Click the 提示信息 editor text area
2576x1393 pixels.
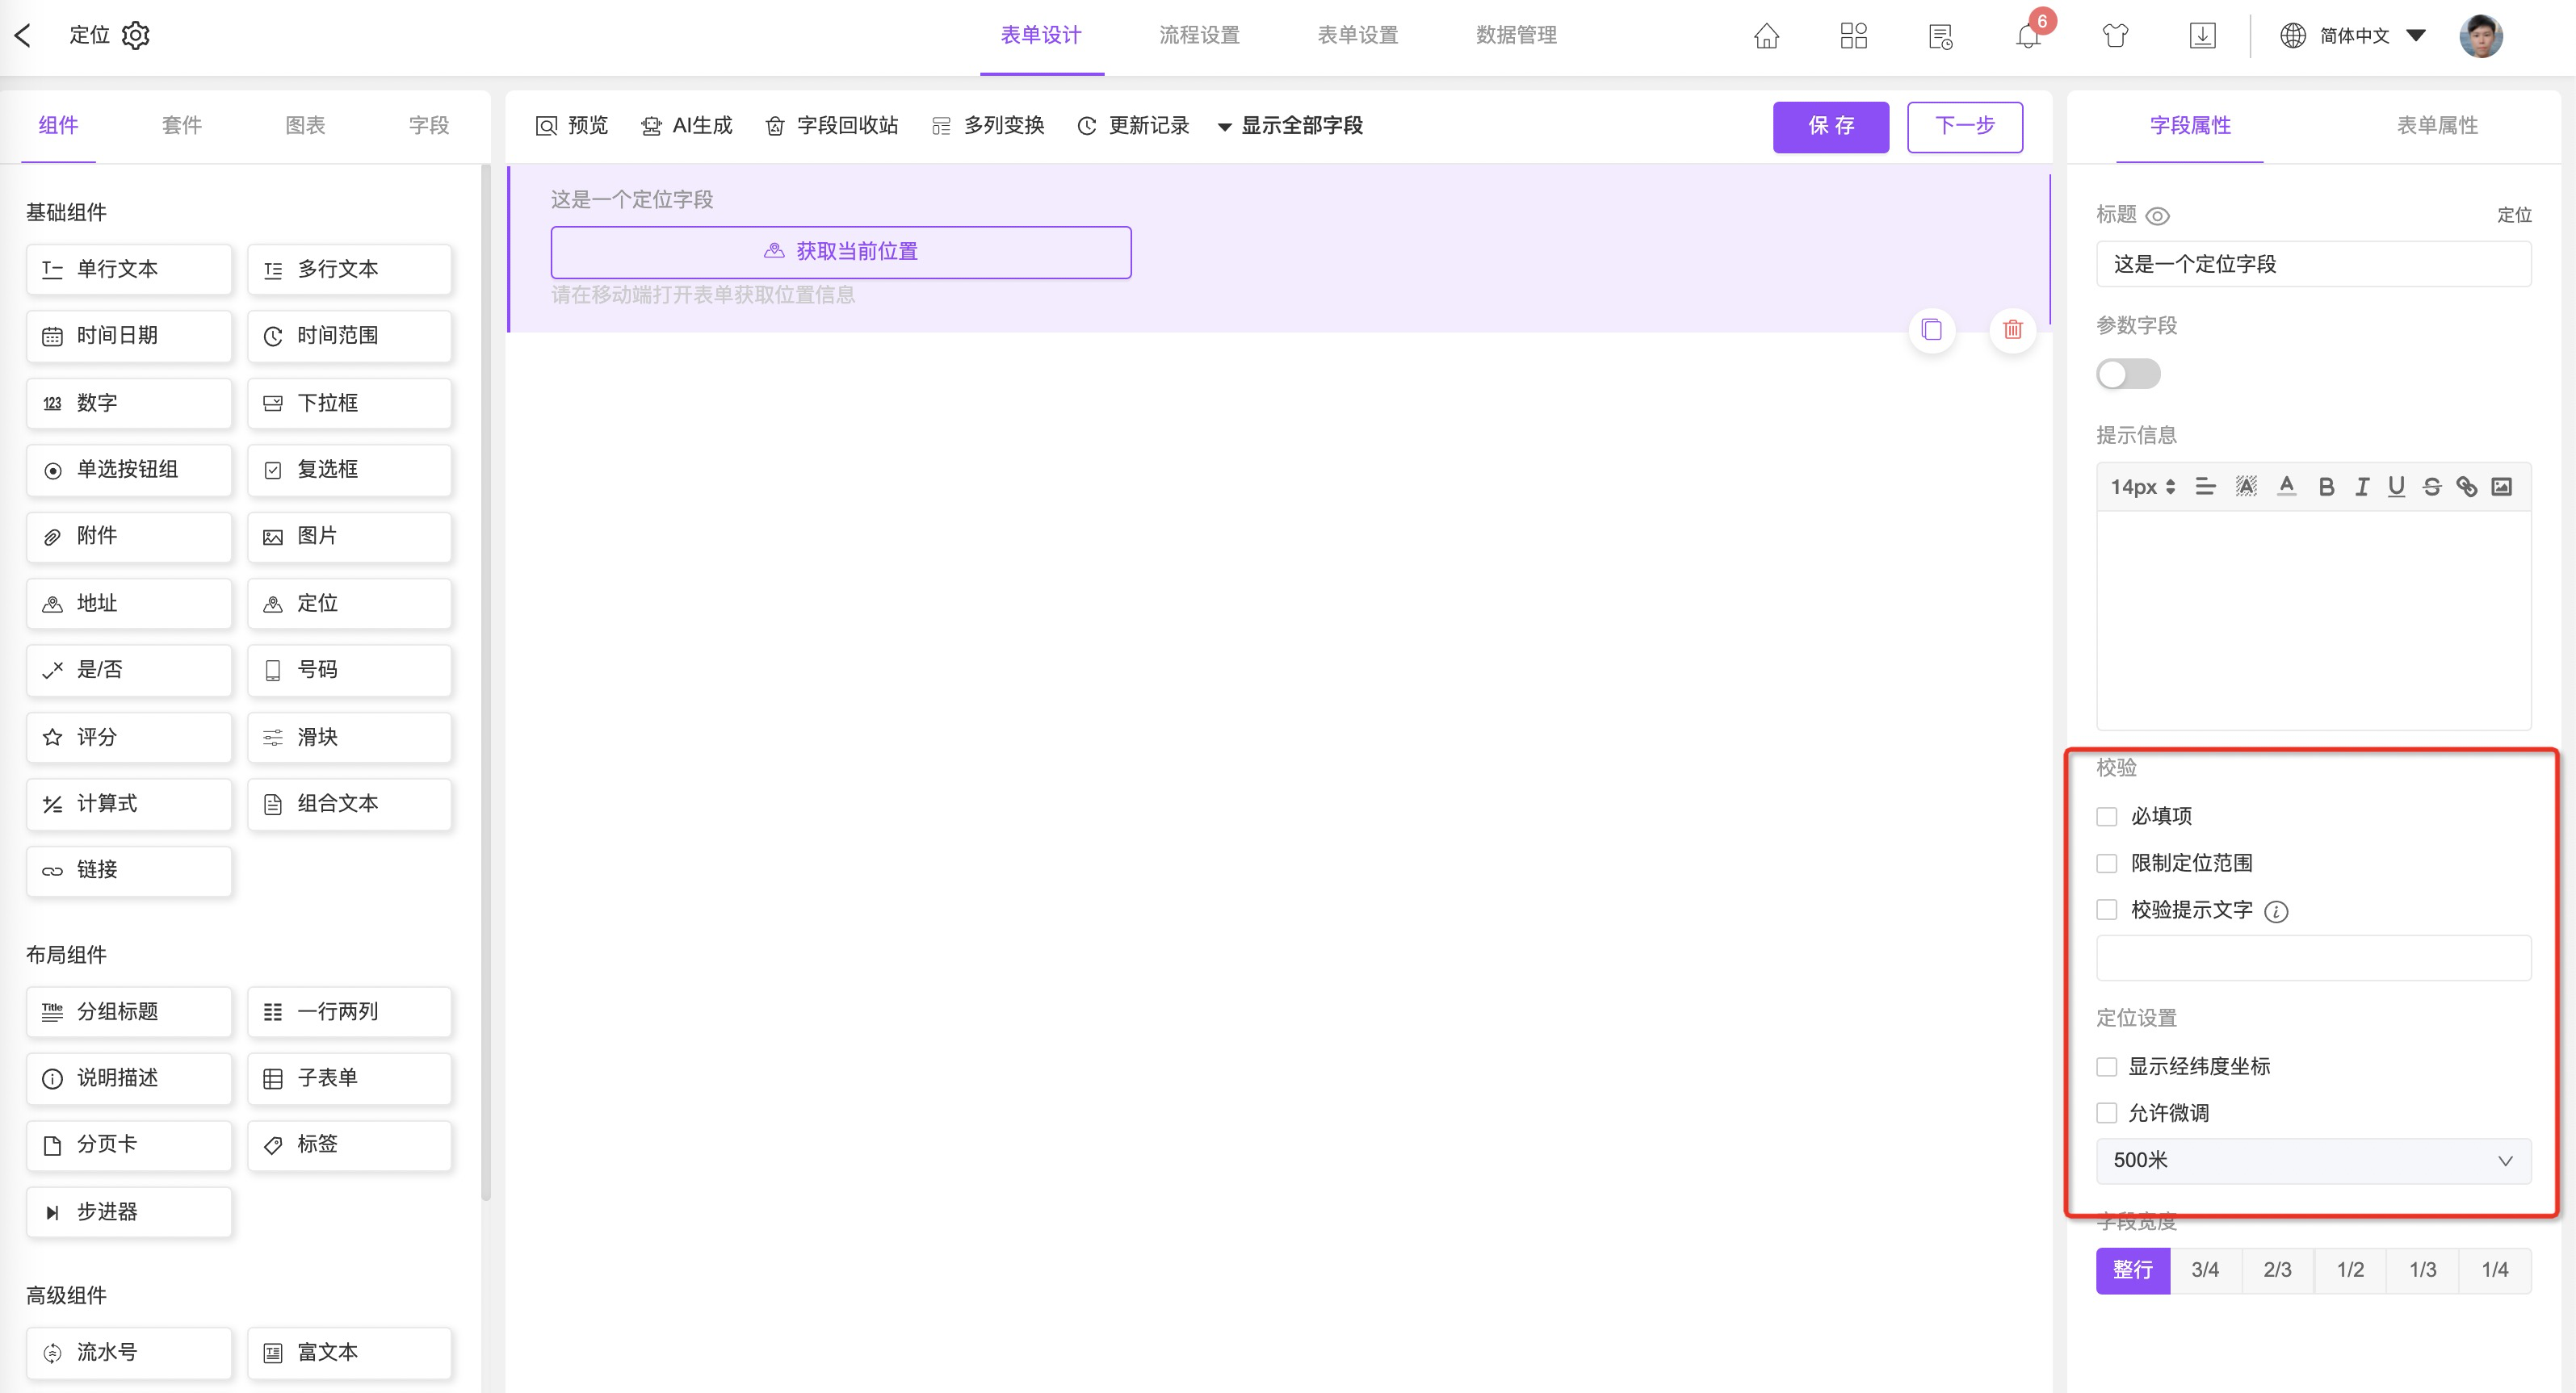pyautogui.click(x=2313, y=621)
